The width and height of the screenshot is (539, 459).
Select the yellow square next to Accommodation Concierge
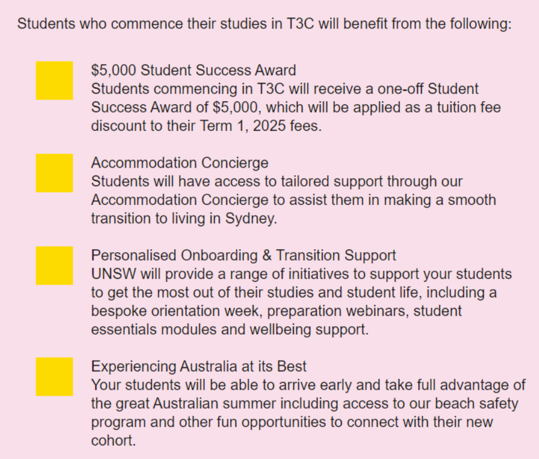(54, 173)
